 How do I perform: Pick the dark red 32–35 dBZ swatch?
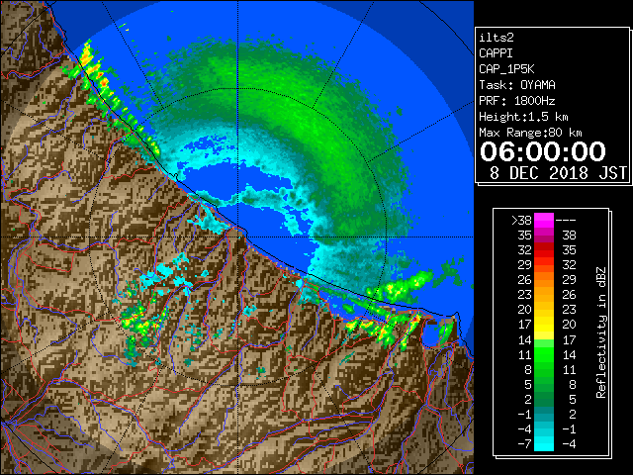544,250
